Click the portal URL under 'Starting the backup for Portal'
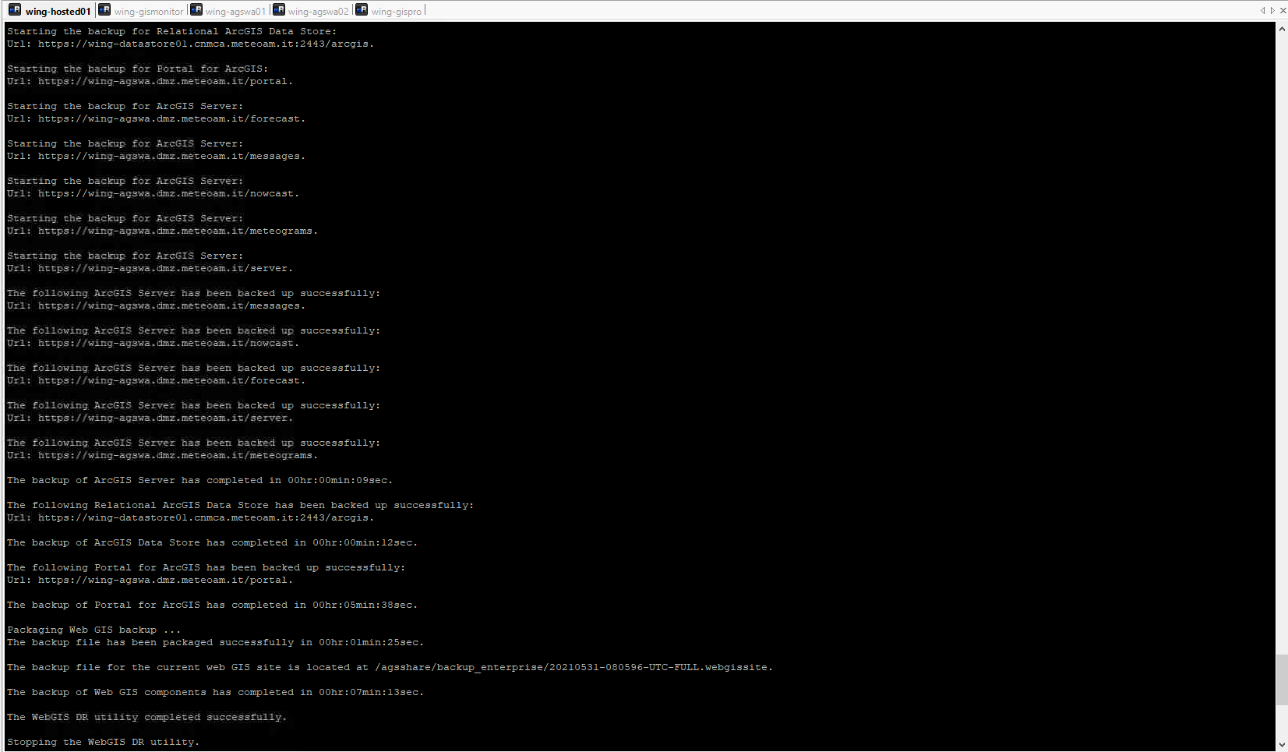The width and height of the screenshot is (1288, 752). 166,81
